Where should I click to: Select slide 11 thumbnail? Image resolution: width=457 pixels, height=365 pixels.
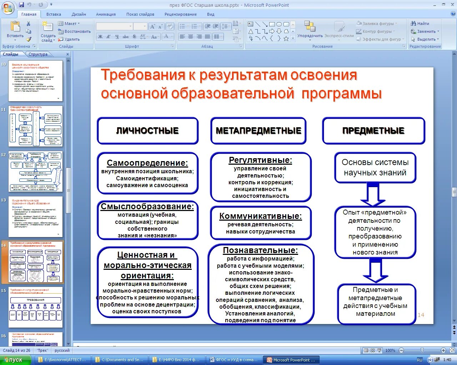click(36, 126)
